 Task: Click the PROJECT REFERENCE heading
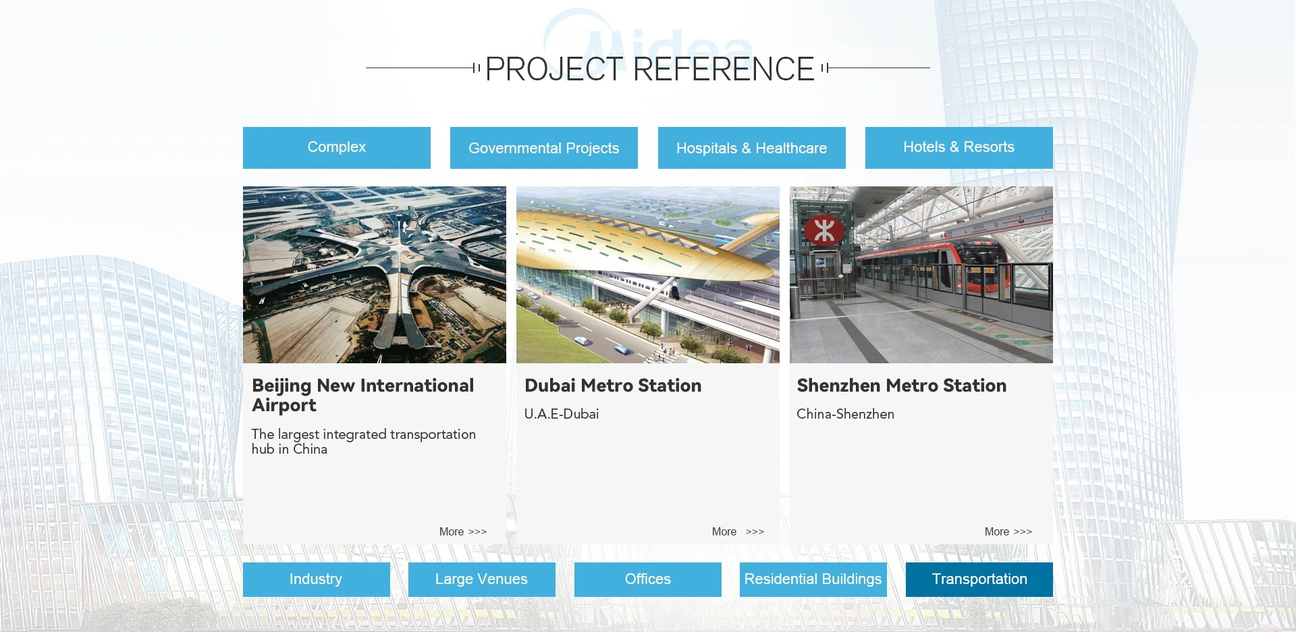[x=650, y=69]
